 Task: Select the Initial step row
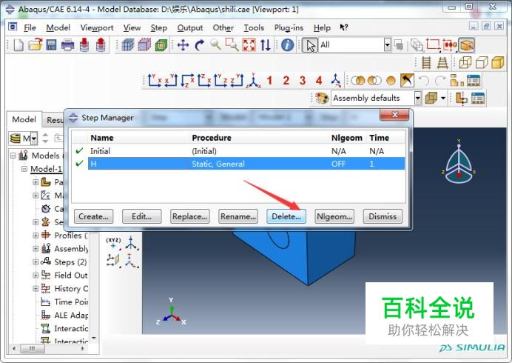point(239,151)
